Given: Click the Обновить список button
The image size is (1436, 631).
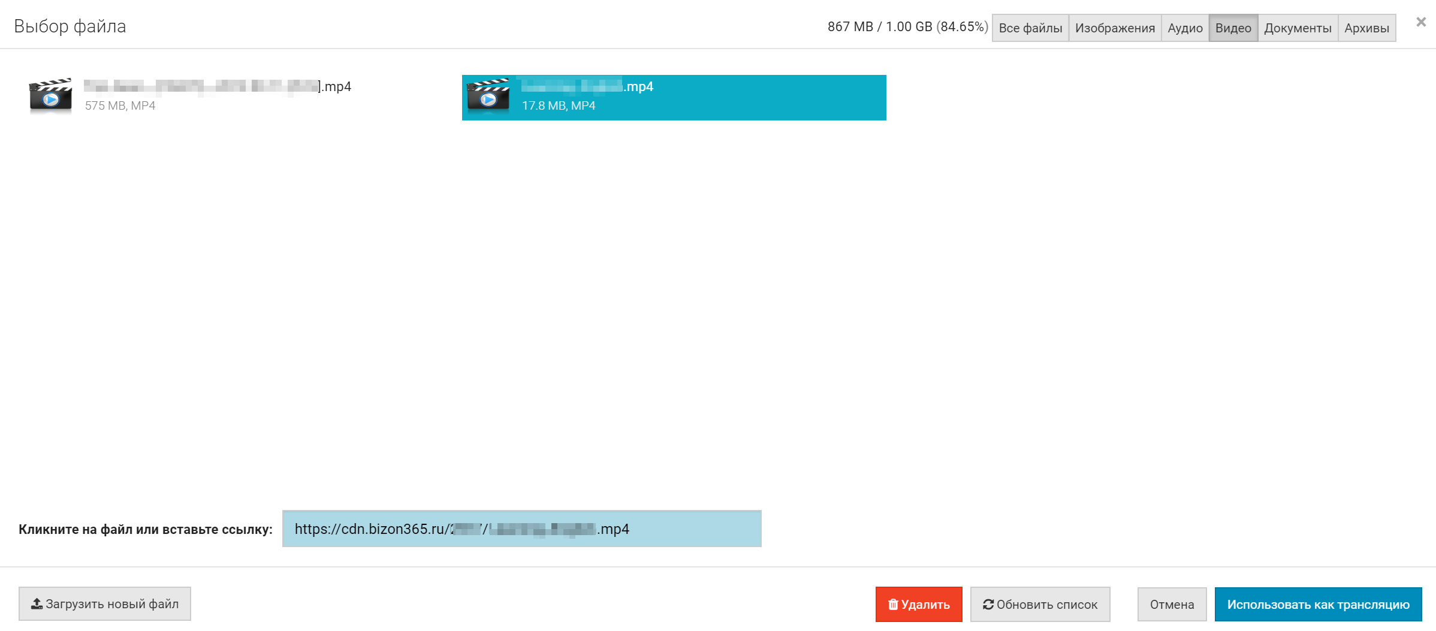Looking at the screenshot, I should click(x=1040, y=604).
